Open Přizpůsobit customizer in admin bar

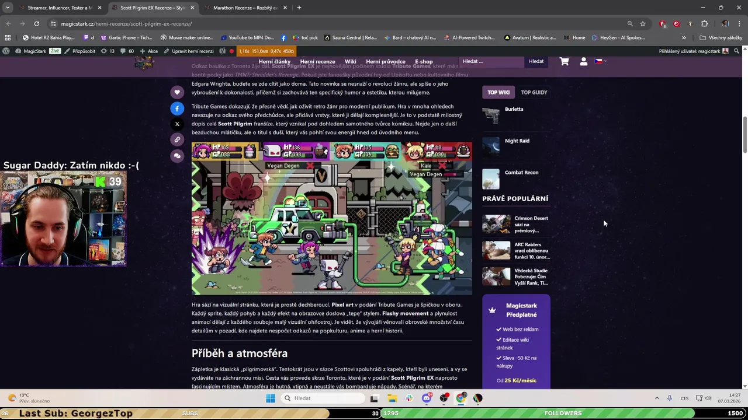click(x=79, y=51)
